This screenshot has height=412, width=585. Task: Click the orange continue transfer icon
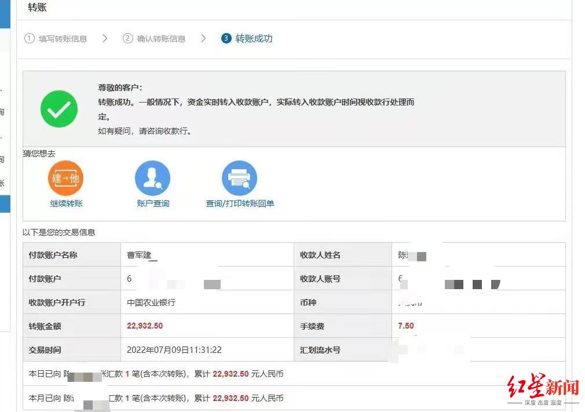tap(65, 178)
